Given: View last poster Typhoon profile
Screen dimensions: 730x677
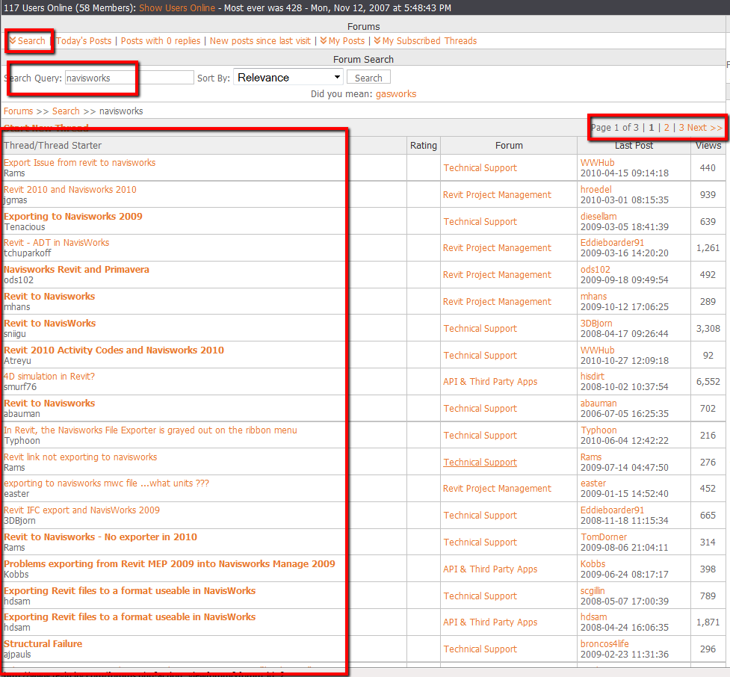Looking at the screenshot, I should pyautogui.click(x=598, y=430).
